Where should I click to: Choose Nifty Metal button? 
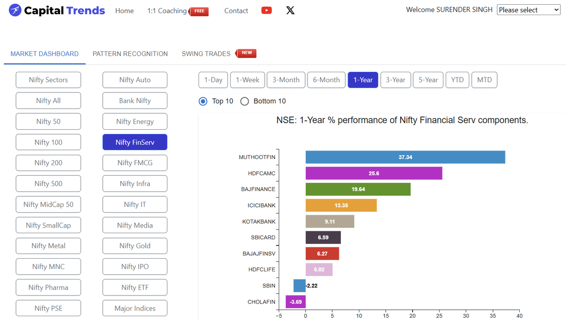point(48,246)
